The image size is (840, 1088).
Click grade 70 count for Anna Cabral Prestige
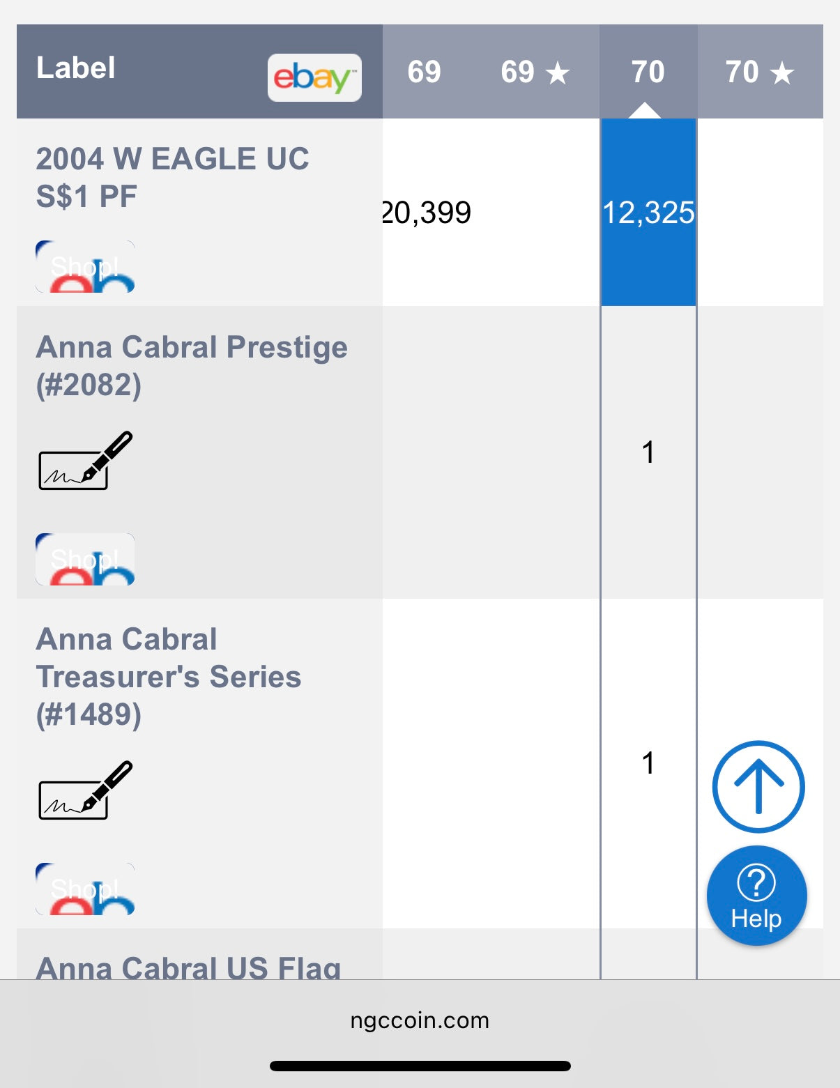[x=648, y=452]
